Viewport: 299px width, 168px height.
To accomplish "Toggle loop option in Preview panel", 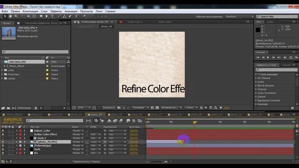I will coord(291,57).
